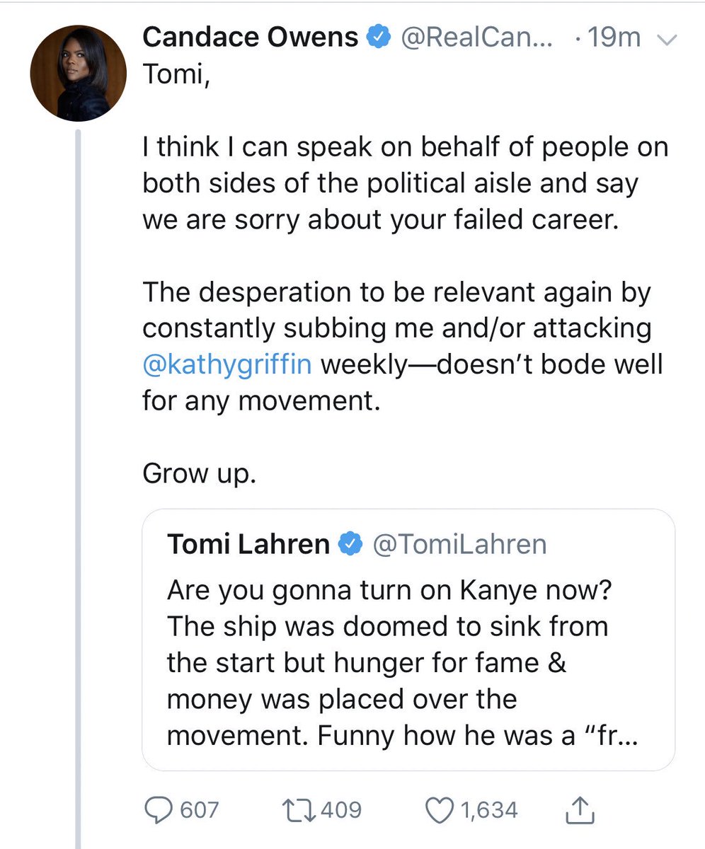Click Tomi Lahren's blue verified badge
Viewport: 705px width, 849px height.
[x=350, y=544]
